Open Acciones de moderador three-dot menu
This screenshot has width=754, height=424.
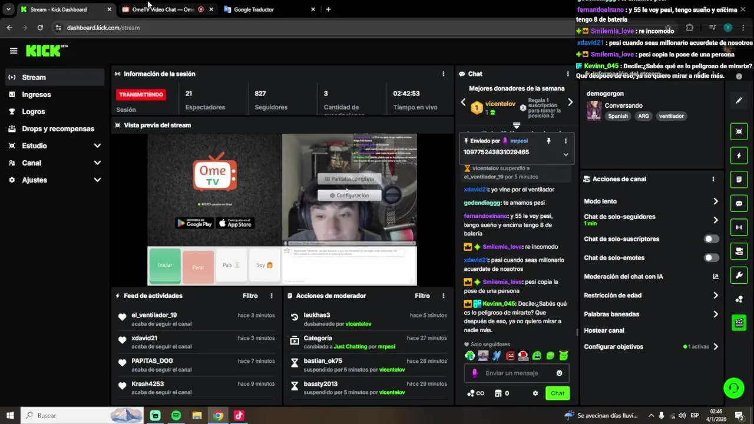[443, 296]
